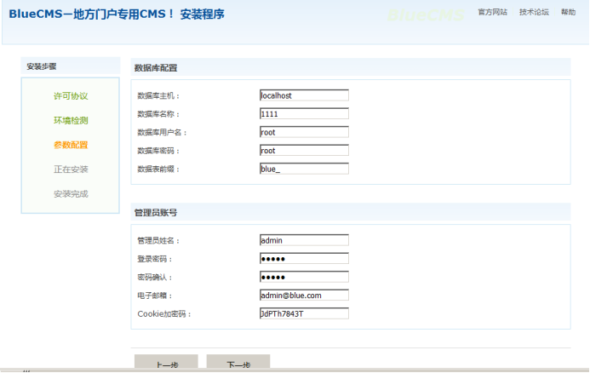Image resolution: width=590 pixels, height=373 pixels.
Task: Focus the 数据库密码 input field
Action: point(304,151)
